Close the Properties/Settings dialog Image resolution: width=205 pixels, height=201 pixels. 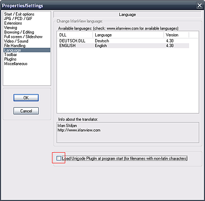point(200,5)
